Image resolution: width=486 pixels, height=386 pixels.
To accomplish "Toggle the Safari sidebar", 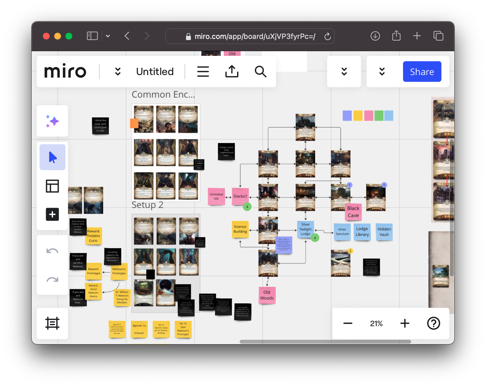I will click(x=92, y=36).
